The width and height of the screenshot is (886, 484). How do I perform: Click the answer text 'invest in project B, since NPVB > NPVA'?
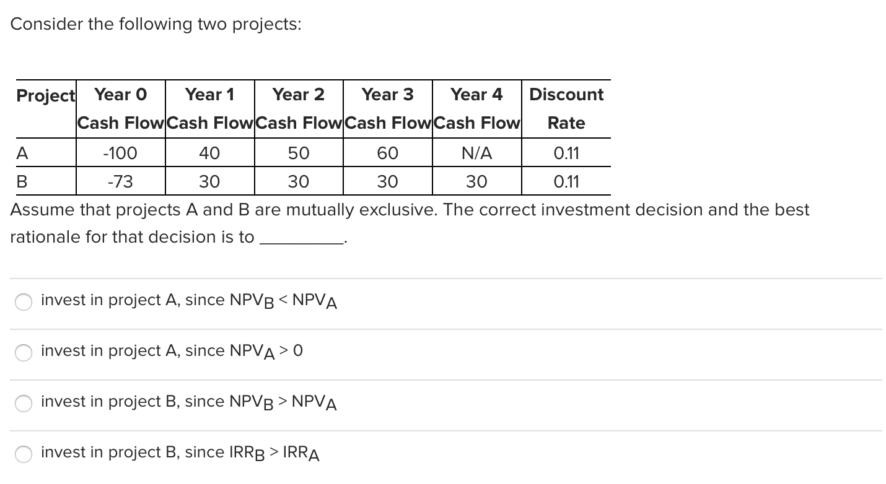pos(188,402)
